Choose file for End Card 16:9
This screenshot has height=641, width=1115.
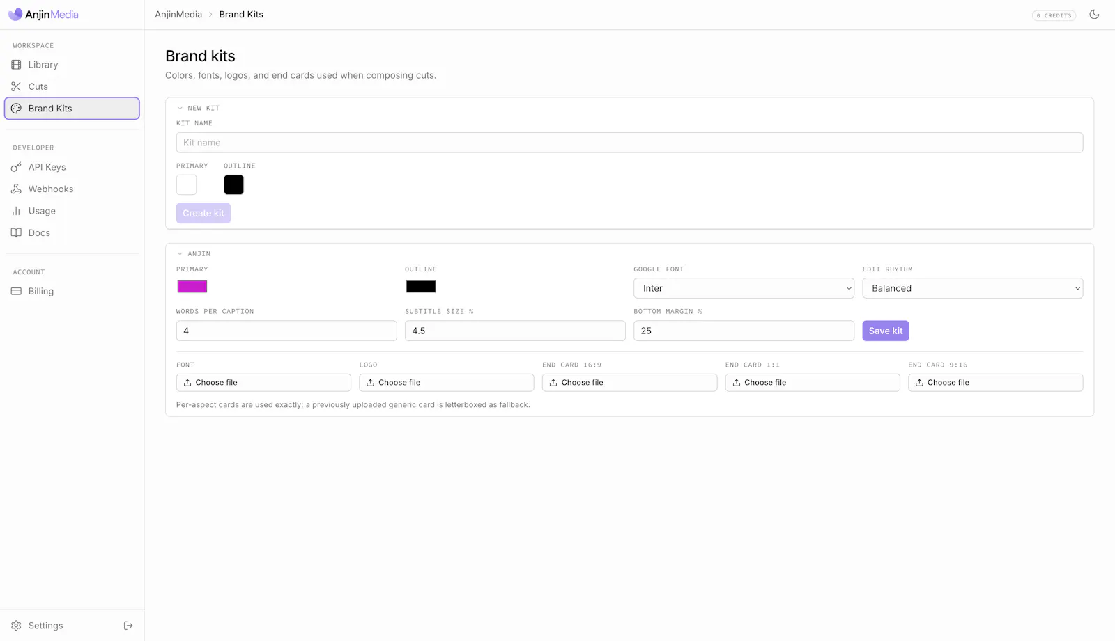tap(629, 383)
